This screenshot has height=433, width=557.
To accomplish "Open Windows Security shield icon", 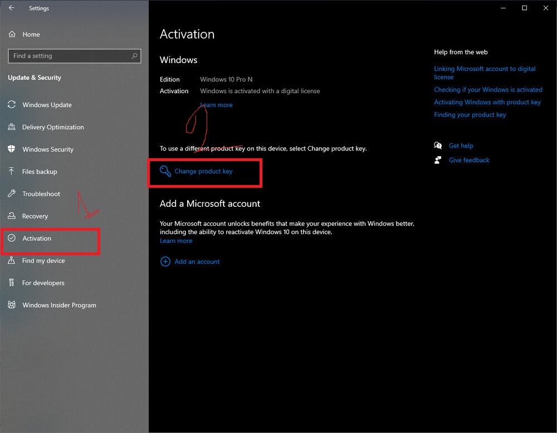I will [12, 149].
